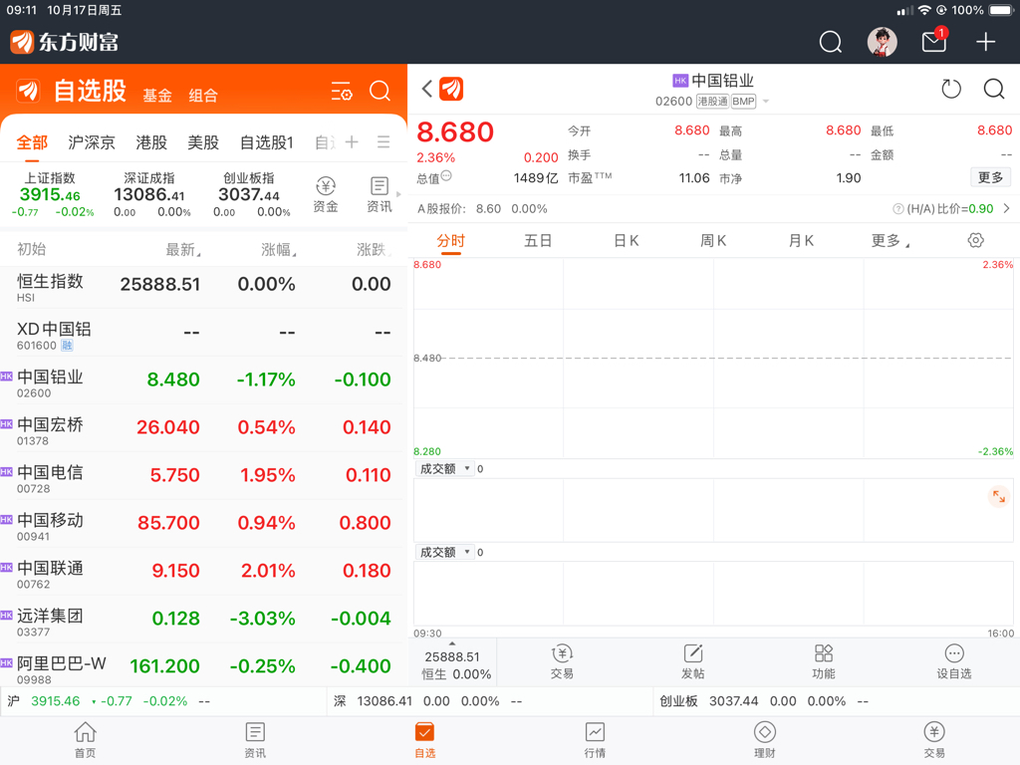1020x765 pixels.
Task: Switch to 美股 tab
Action: 203,142
